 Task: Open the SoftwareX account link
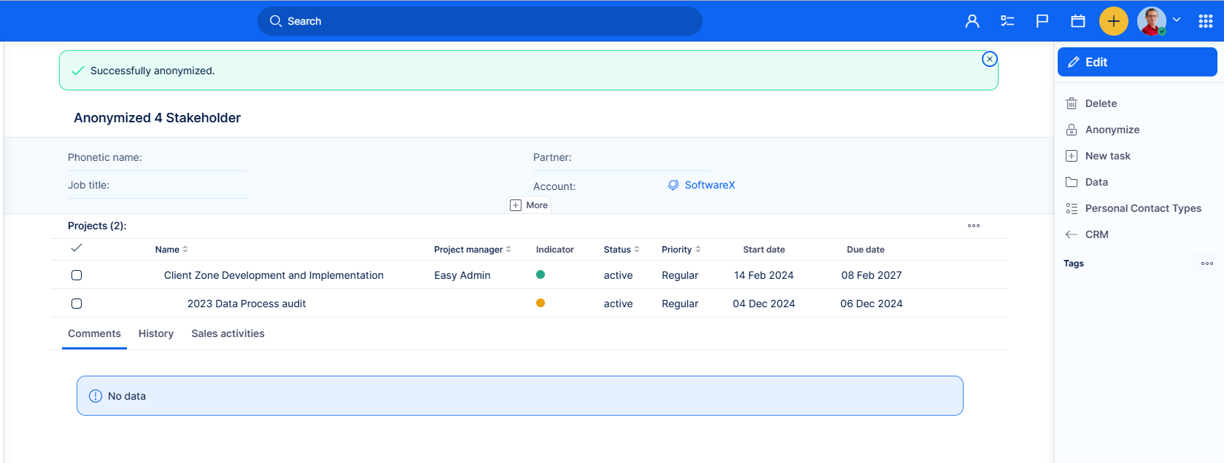[709, 185]
